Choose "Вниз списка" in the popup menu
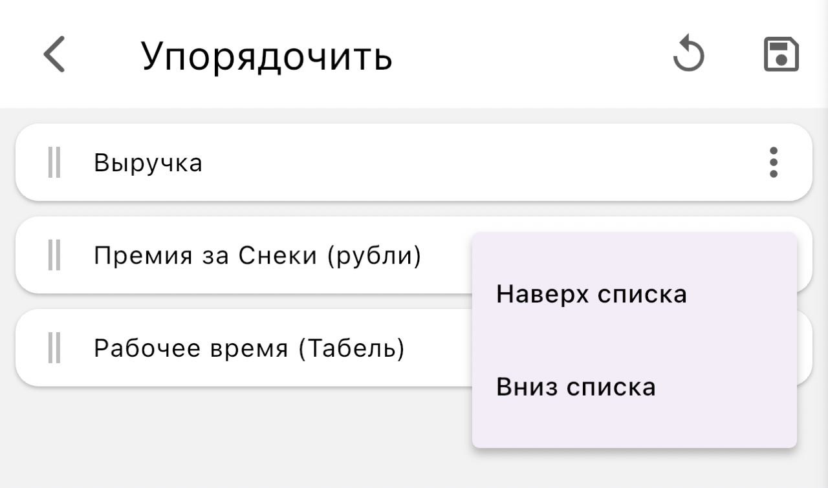Screen dimensions: 828x488 pos(576,387)
